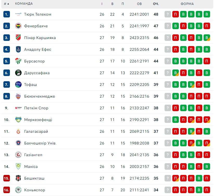Click the Анадолу Ефес team logo
Image resolution: width=214 pixels, height=196 pixels.
18,49
